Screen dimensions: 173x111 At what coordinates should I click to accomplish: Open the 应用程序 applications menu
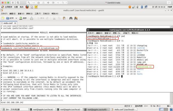(x=7, y=7)
